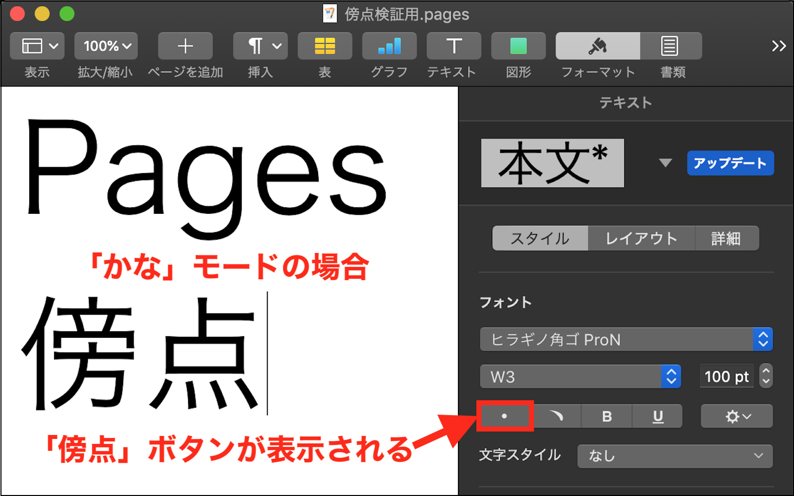Click the font size stepper arrows
The height and width of the screenshot is (496, 794).
tap(766, 376)
